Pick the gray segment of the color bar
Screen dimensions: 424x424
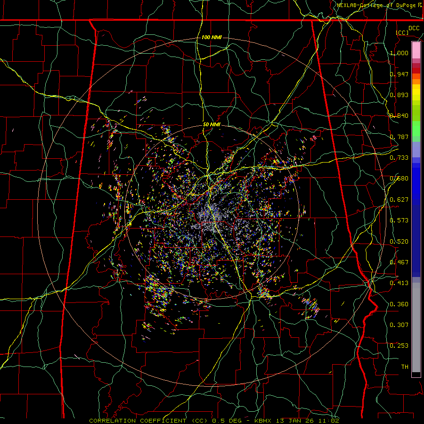pos(416,327)
